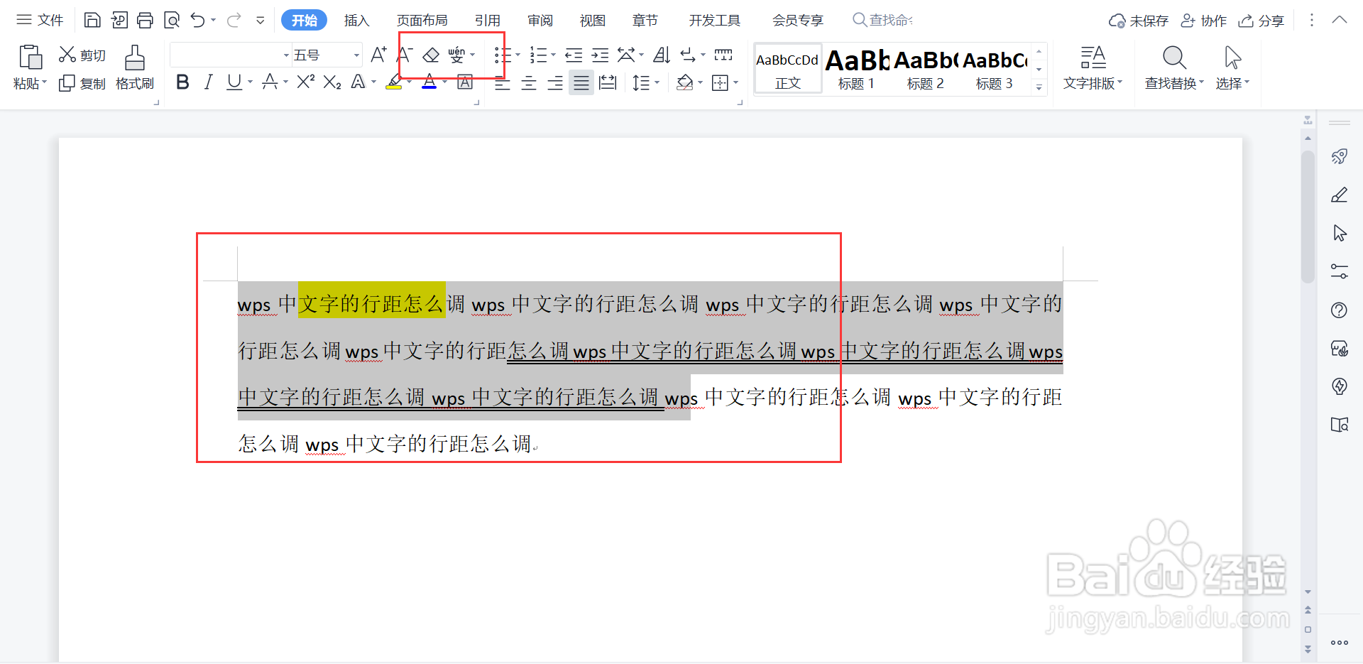1363x664 pixels.
Task: Click the pen edit icon in sidebar
Action: [x=1340, y=195]
